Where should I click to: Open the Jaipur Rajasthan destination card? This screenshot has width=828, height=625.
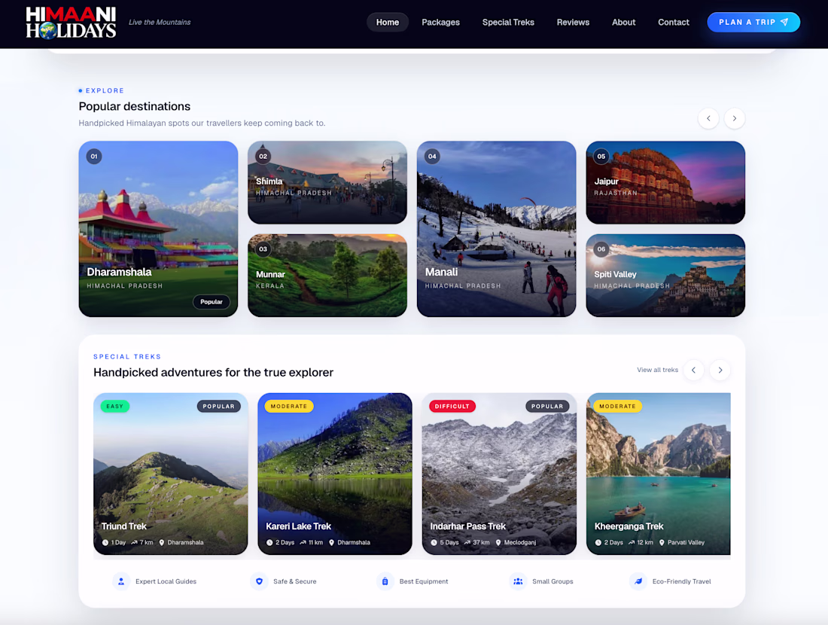665,182
